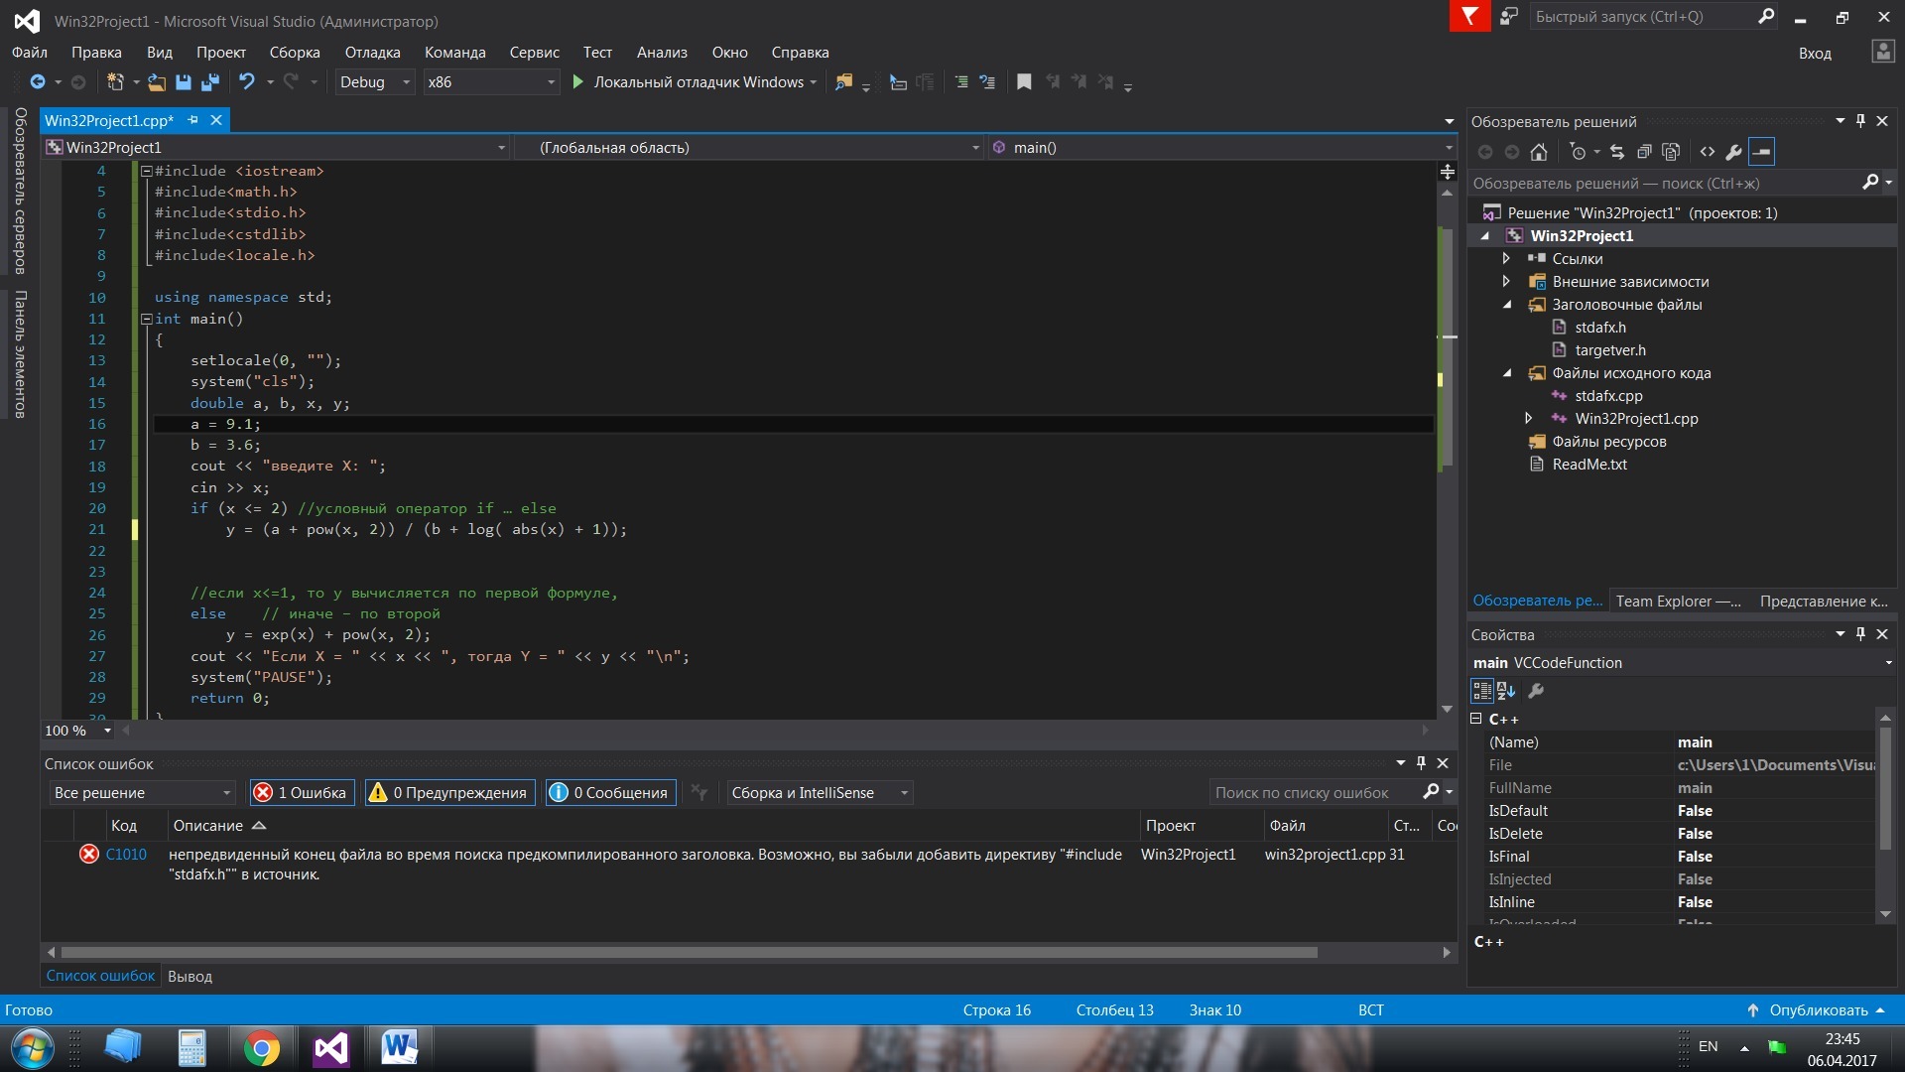Screen dimensions: 1905x1072
Task: Click the bookmark icon in toolbar
Action: pyautogui.click(x=1024, y=82)
